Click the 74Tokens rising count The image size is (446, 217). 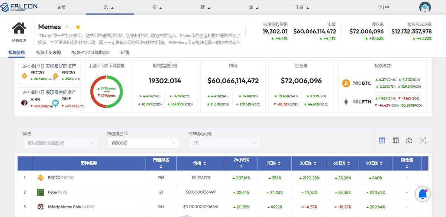click(x=107, y=88)
